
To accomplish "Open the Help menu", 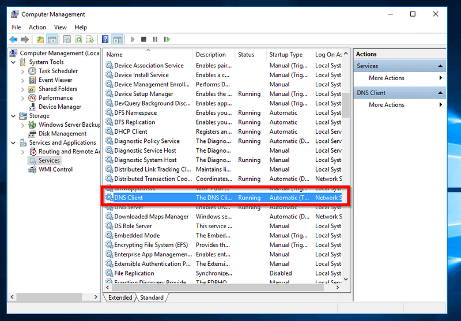I will 81,27.
